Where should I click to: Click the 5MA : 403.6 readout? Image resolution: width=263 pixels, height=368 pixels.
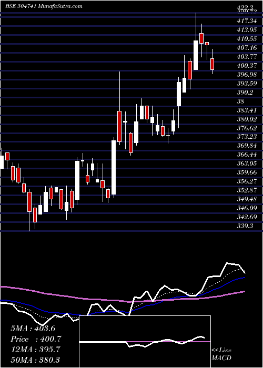tap(33, 329)
